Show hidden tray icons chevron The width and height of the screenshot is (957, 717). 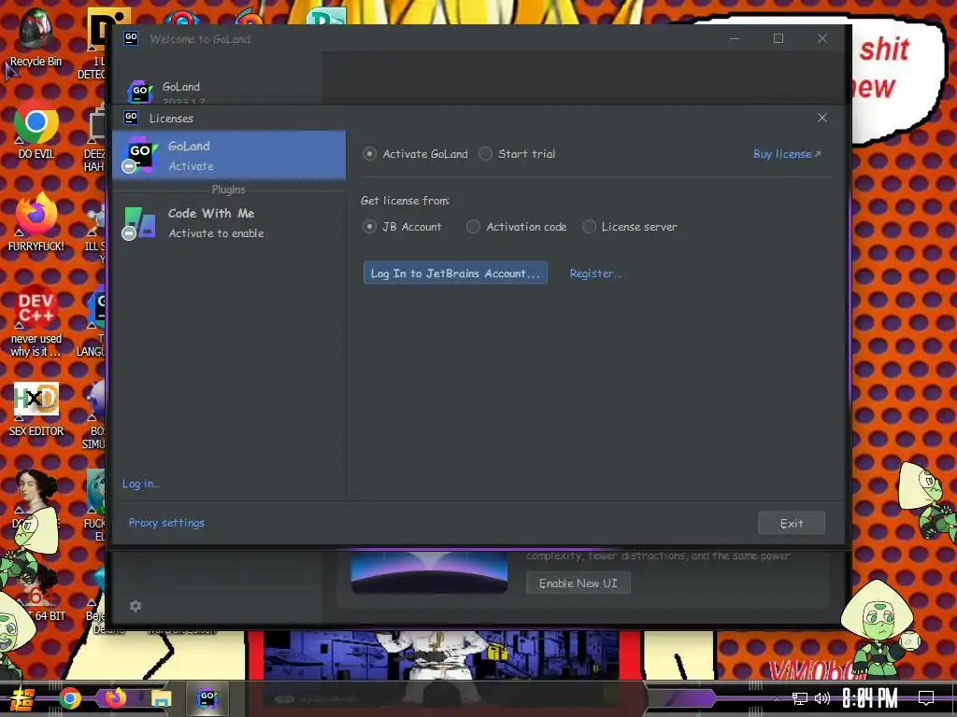[x=777, y=698]
